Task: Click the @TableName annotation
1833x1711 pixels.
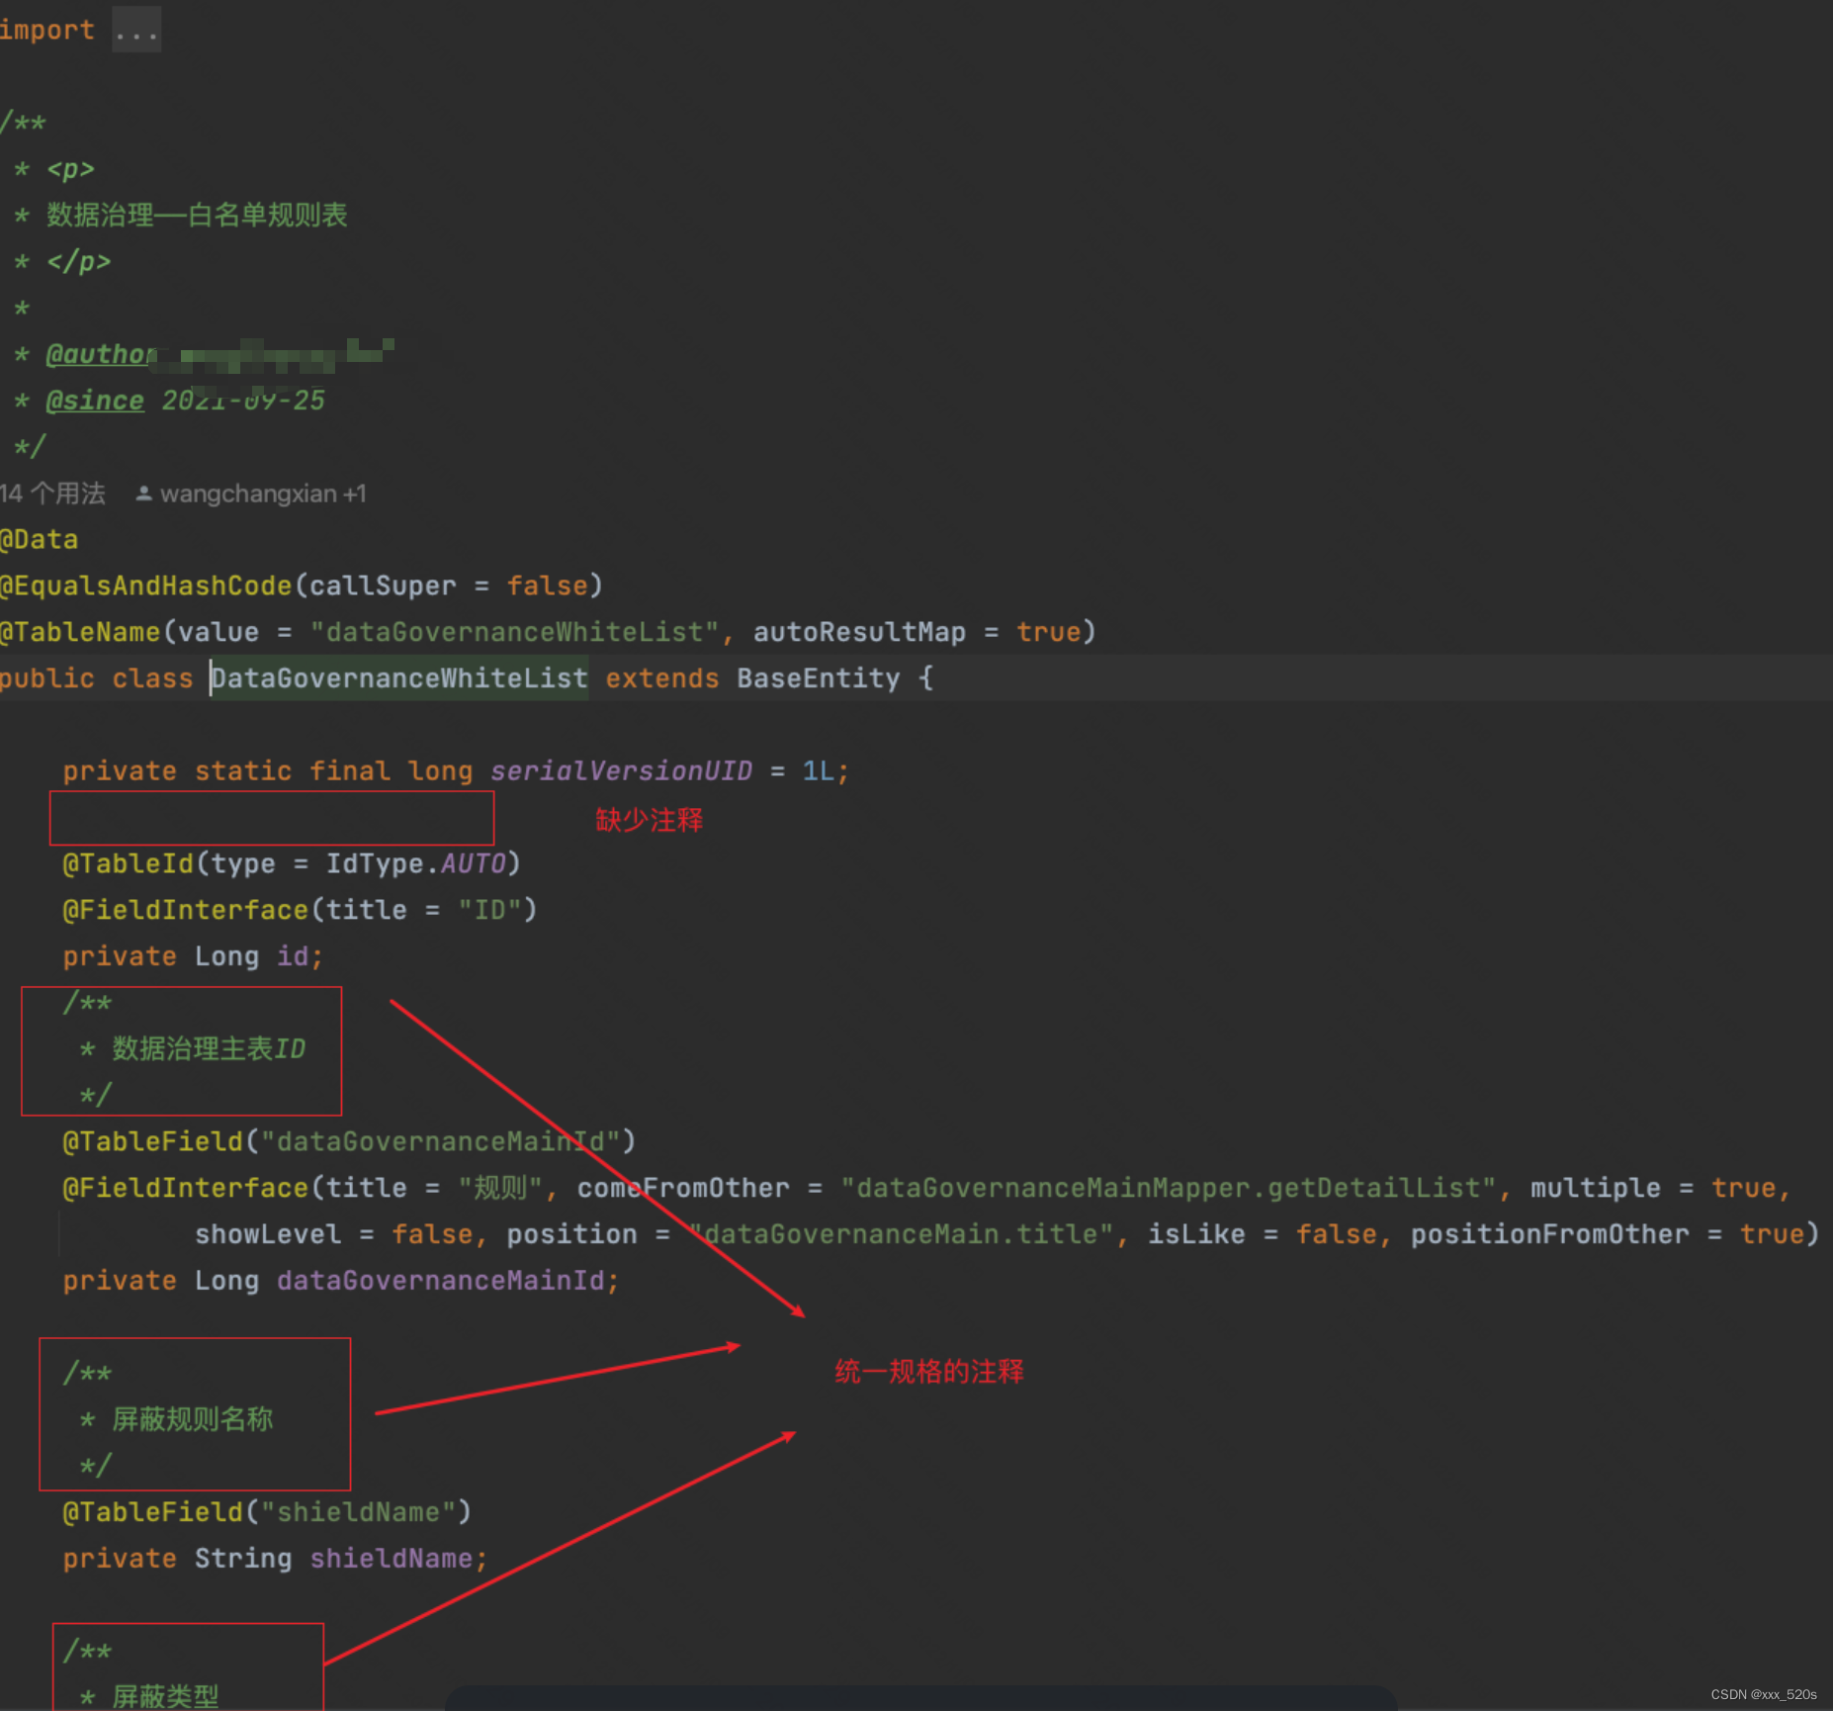Action: pyautogui.click(x=80, y=632)
